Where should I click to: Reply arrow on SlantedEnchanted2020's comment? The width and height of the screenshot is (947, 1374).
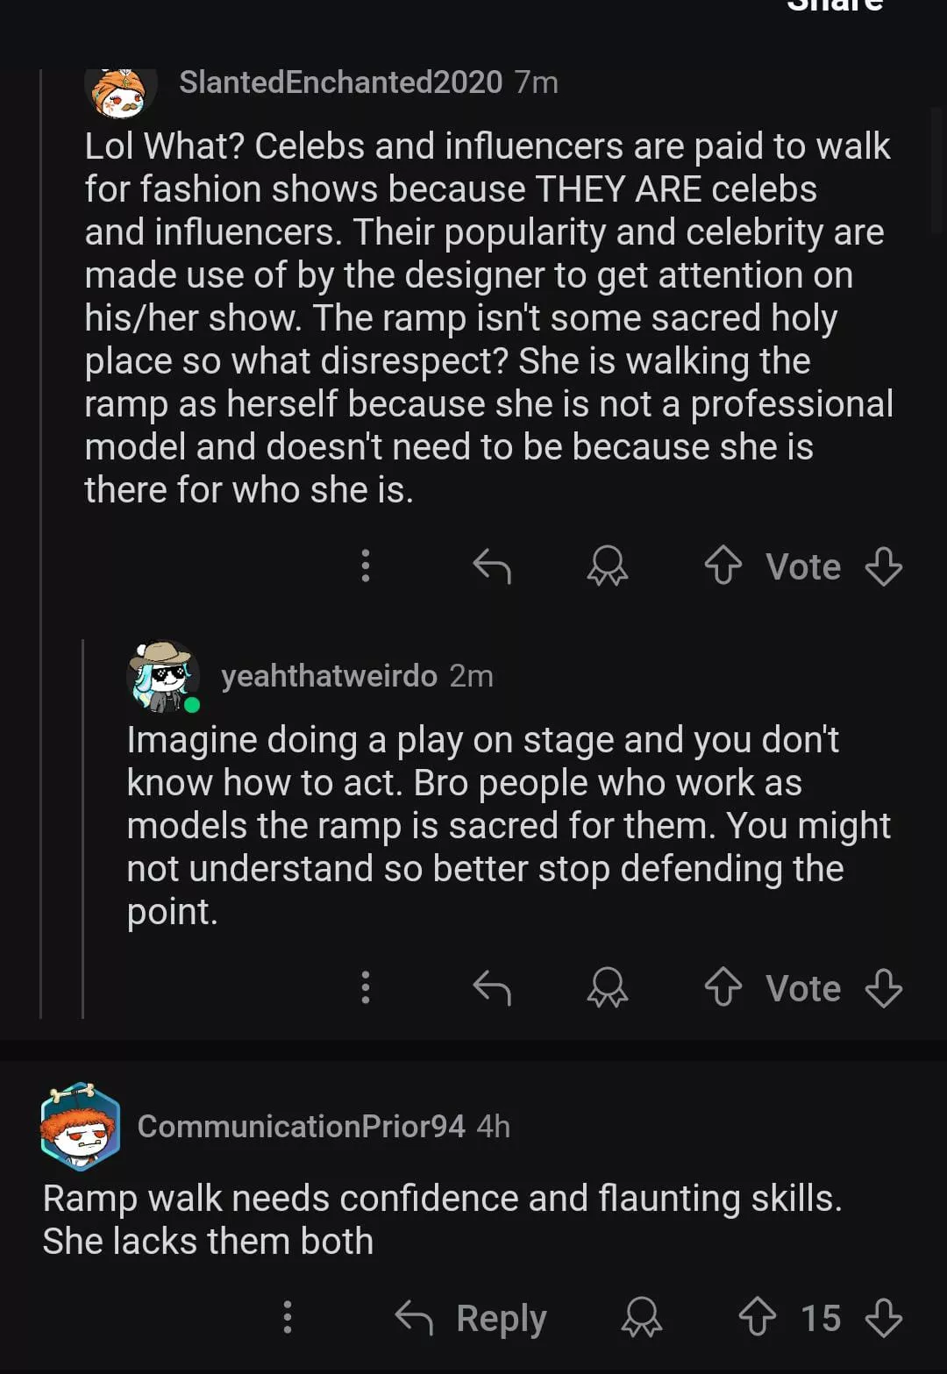coord(492,566)
